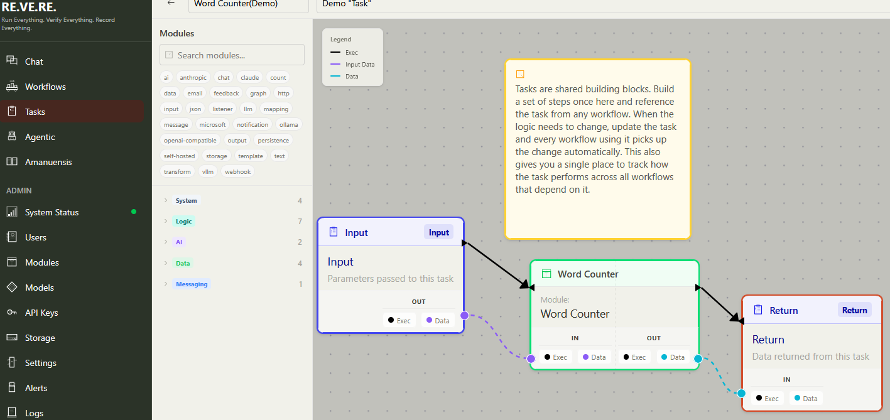Viewport: 890px width, 420px height.
Task: Click the Storage drive icon
Action: 12,337
